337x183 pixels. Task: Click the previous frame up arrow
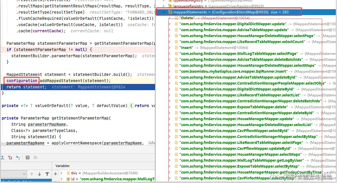[x=32, y=174]
